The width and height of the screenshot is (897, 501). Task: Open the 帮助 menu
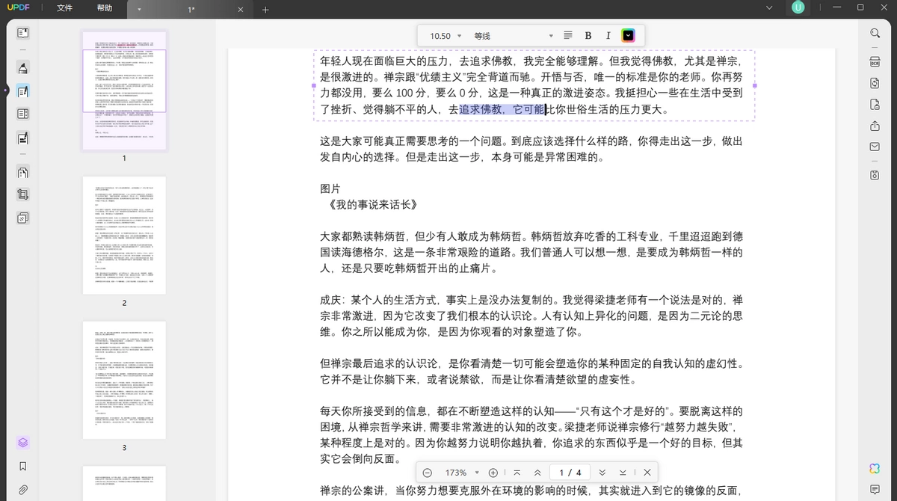coord(105,8)
